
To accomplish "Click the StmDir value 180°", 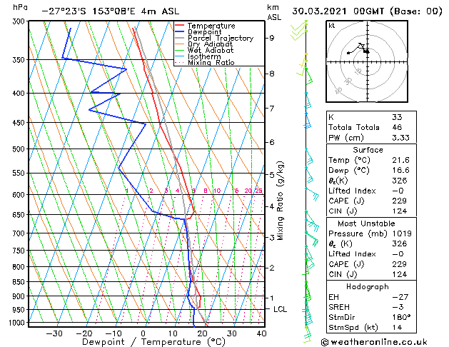I will 401,318.
